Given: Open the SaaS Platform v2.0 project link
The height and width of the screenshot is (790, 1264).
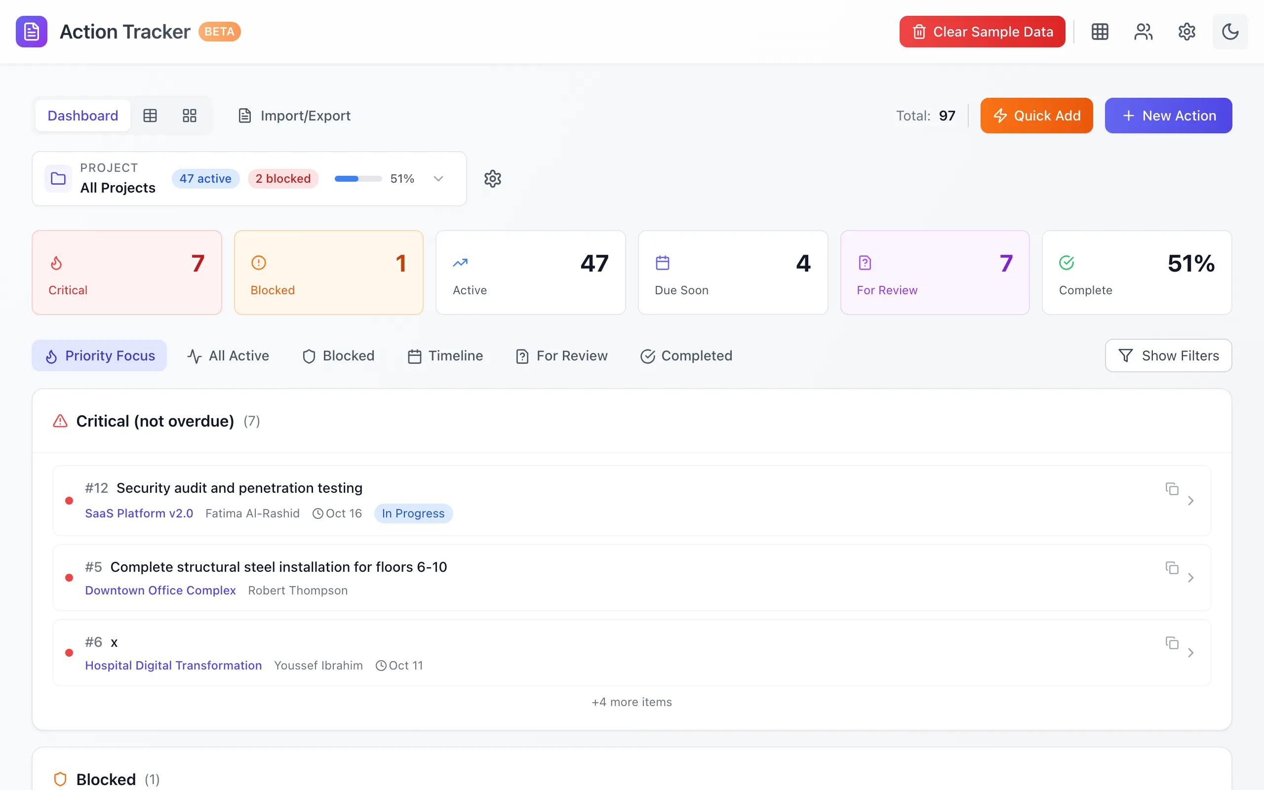Looking at the screenshot, I should (x=139, y=513).
